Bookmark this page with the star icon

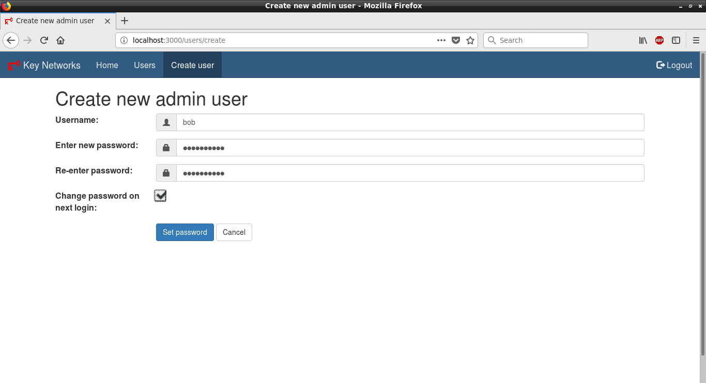470,40
